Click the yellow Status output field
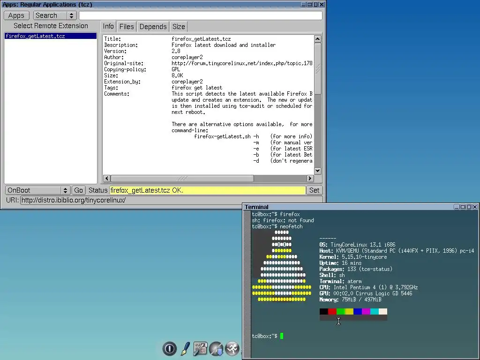480x360 pixels. [208, 190]
